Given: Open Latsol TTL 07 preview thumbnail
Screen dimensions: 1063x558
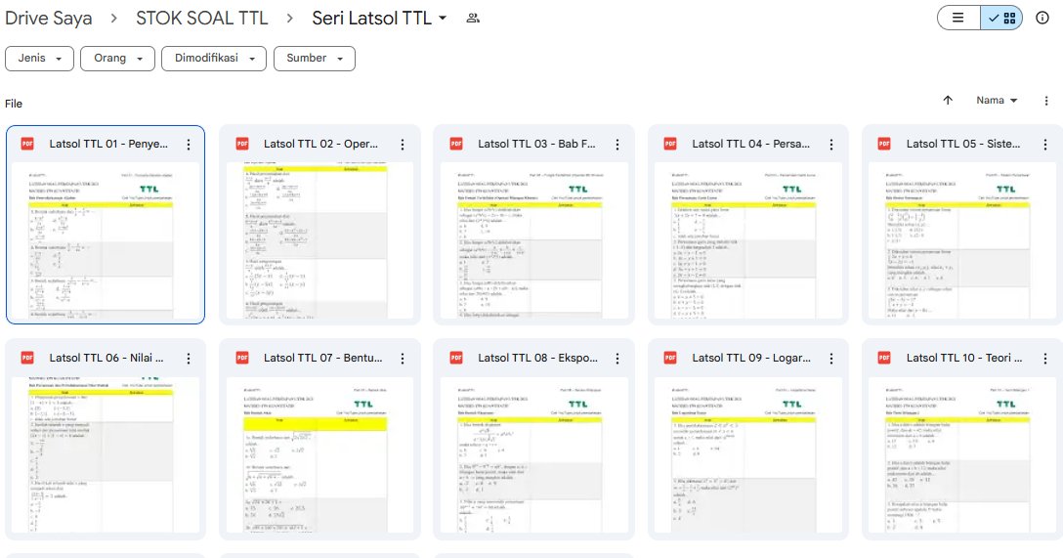Looking at the screenshot, I should click(x=319, y=455).
